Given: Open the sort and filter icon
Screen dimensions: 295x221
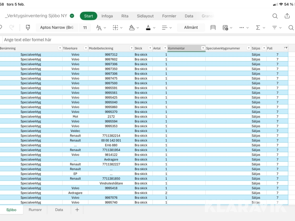Looking at the screenshot, I should click(275, 28).
